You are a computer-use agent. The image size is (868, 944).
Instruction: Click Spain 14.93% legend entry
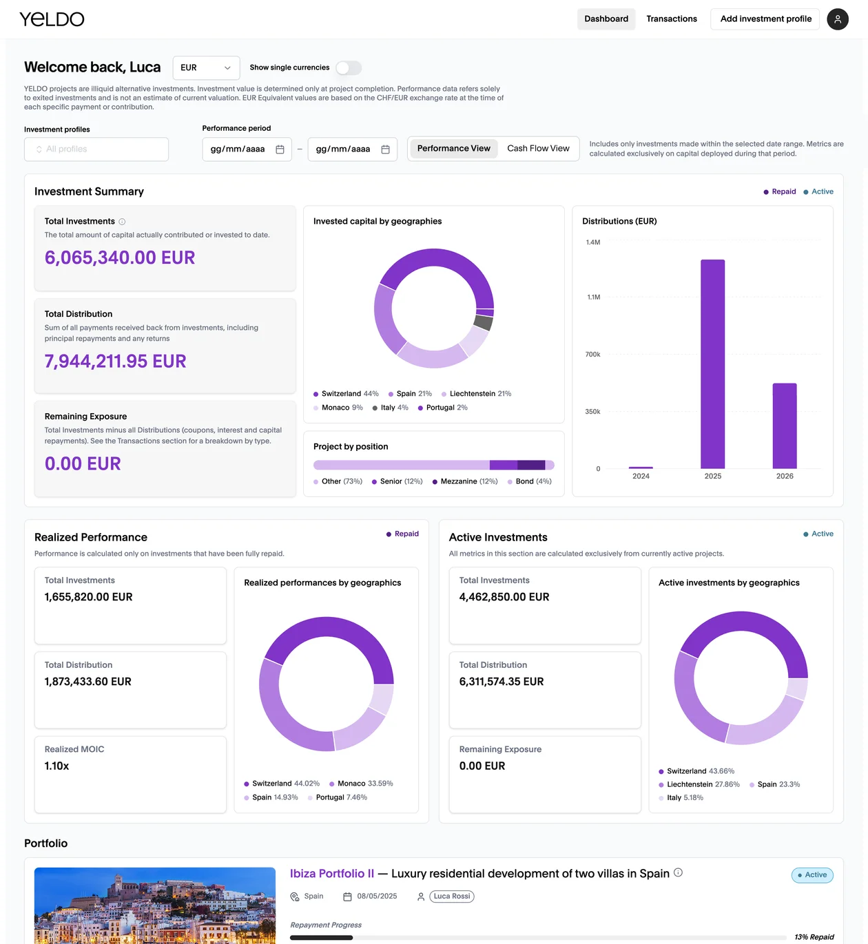(x=271, y=797)
